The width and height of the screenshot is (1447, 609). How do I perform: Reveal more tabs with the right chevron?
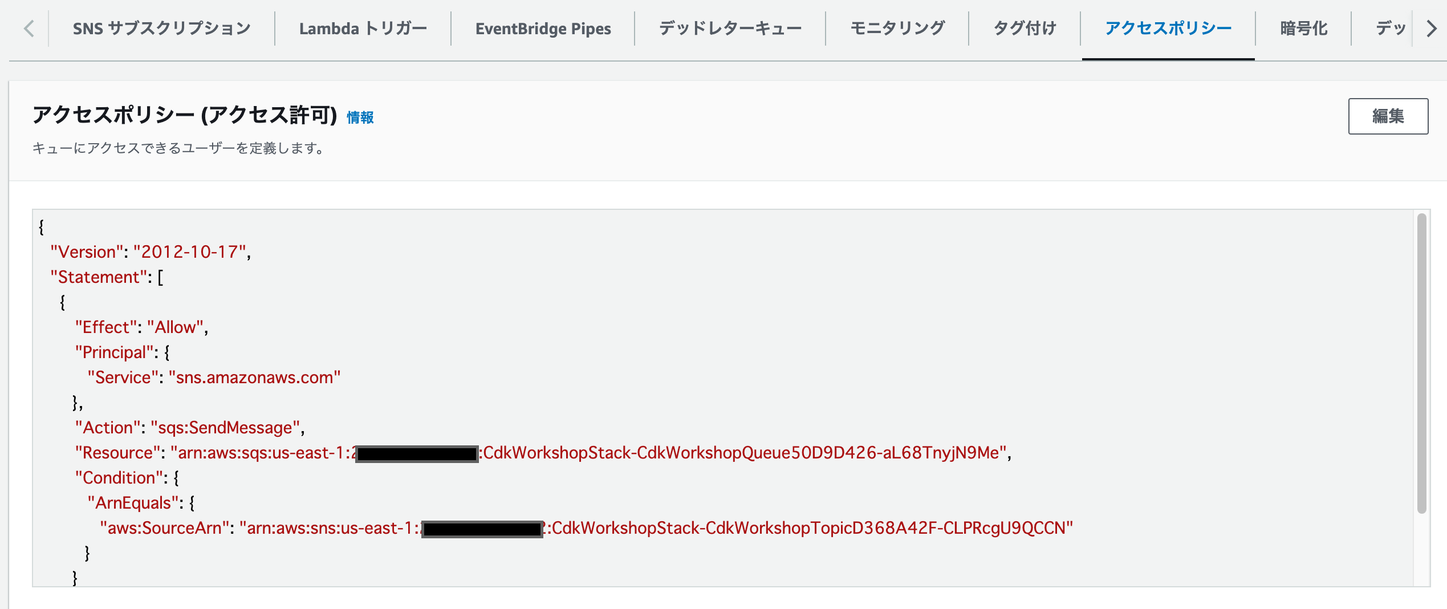pos(1432,27)
